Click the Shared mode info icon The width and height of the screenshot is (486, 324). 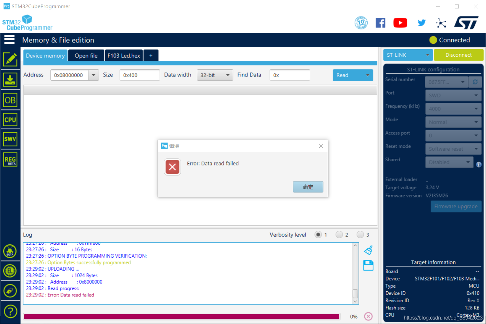pyautogui.click(x=479, y=165)
